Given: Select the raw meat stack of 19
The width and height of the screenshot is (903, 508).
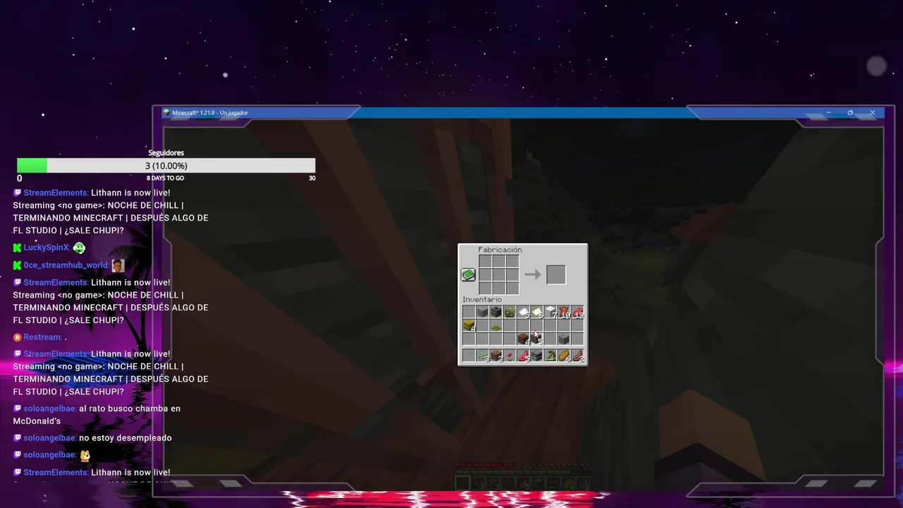Looking at the screenshot, I should [x=577, y=311].
